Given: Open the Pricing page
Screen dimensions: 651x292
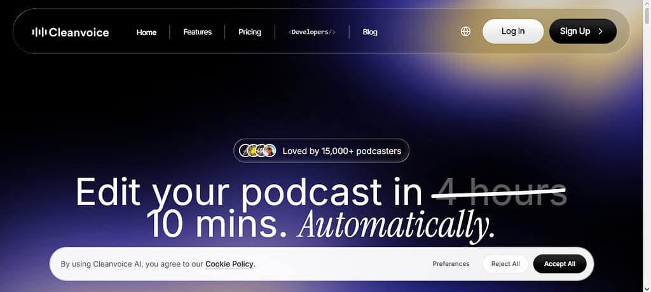Looking at the screenshot, I should click(249, 32).
